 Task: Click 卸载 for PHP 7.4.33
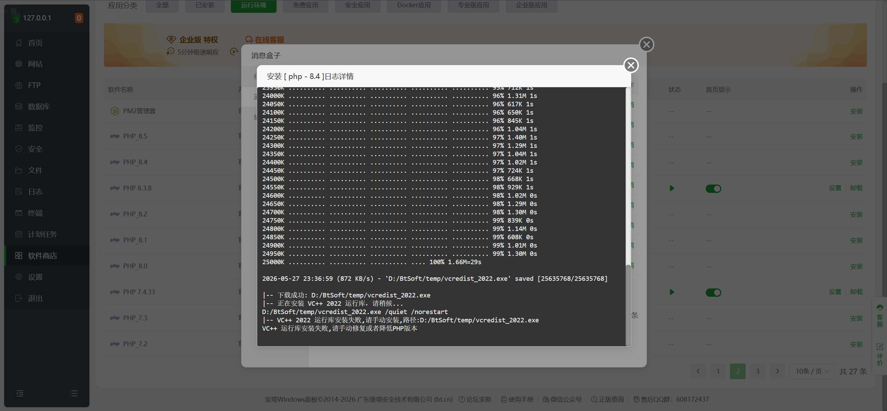(x=856, y=292)
